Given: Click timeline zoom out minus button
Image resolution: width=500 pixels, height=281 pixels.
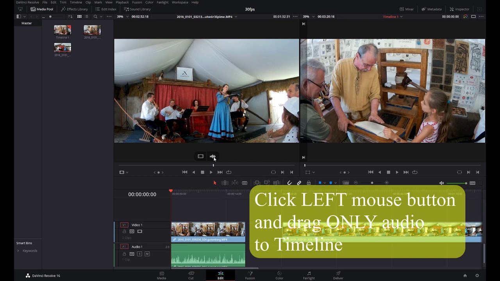Looking at the screenshot, I should (355, 183).
